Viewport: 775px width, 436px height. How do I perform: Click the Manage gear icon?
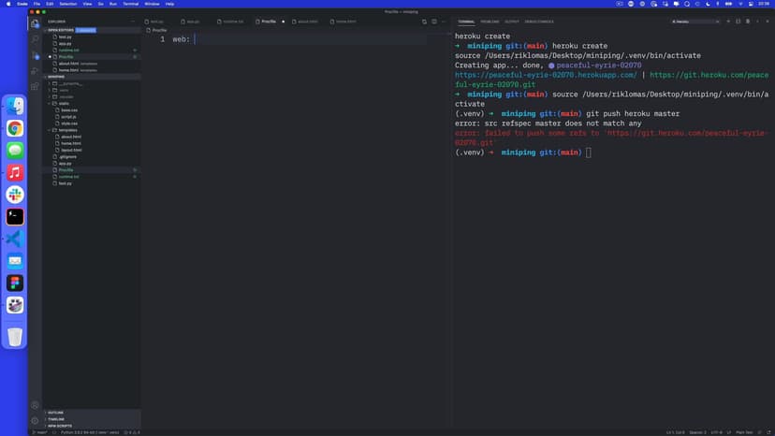click(35, 420)
